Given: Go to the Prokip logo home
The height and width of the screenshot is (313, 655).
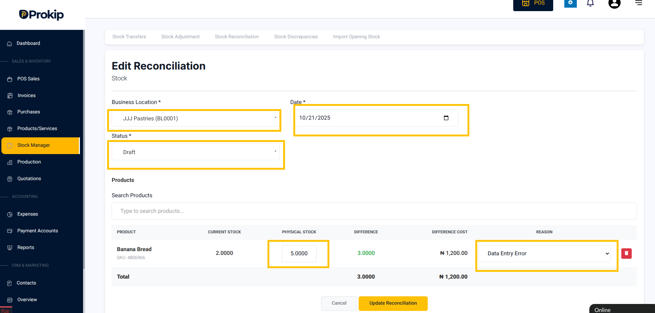Looking at the screenshot, I should (41, 15).
